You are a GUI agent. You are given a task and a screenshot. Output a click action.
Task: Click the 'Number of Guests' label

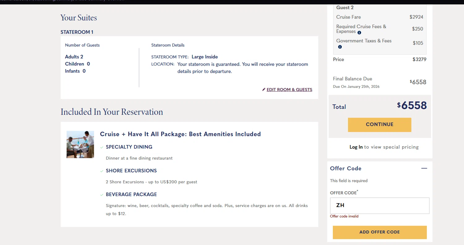click(x=82, y=45)
